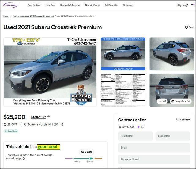The image size is (196, 169).
Task: Save this vehicle with the heart icon
Action: click(186, 27)
